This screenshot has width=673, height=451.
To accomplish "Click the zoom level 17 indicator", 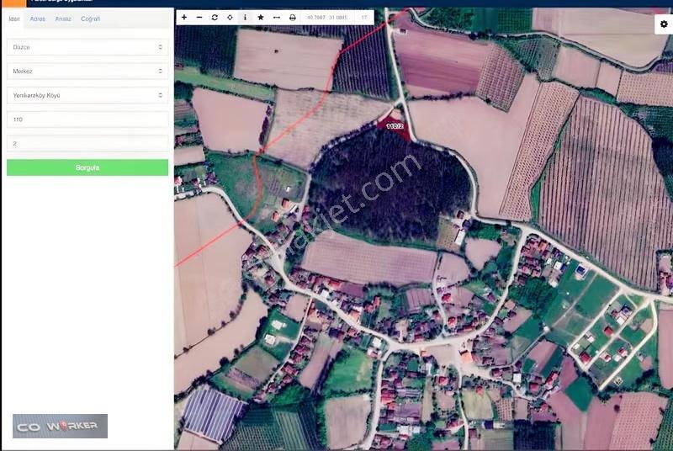I will [364, 18].
